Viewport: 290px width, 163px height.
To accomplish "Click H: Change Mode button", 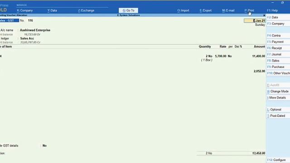I will (x=278, y=91).
